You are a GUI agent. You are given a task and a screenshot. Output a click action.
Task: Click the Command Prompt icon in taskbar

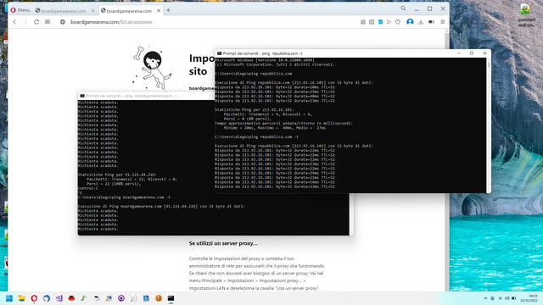pos(171,298)
